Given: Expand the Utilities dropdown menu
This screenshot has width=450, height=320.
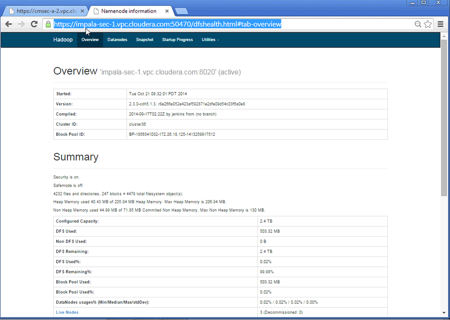Looking at the screenshot, I should pyautogui.click(x=210, y=40).
